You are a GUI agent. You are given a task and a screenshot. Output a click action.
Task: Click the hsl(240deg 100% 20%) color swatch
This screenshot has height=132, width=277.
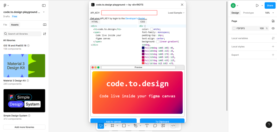(x=143, y=48)
